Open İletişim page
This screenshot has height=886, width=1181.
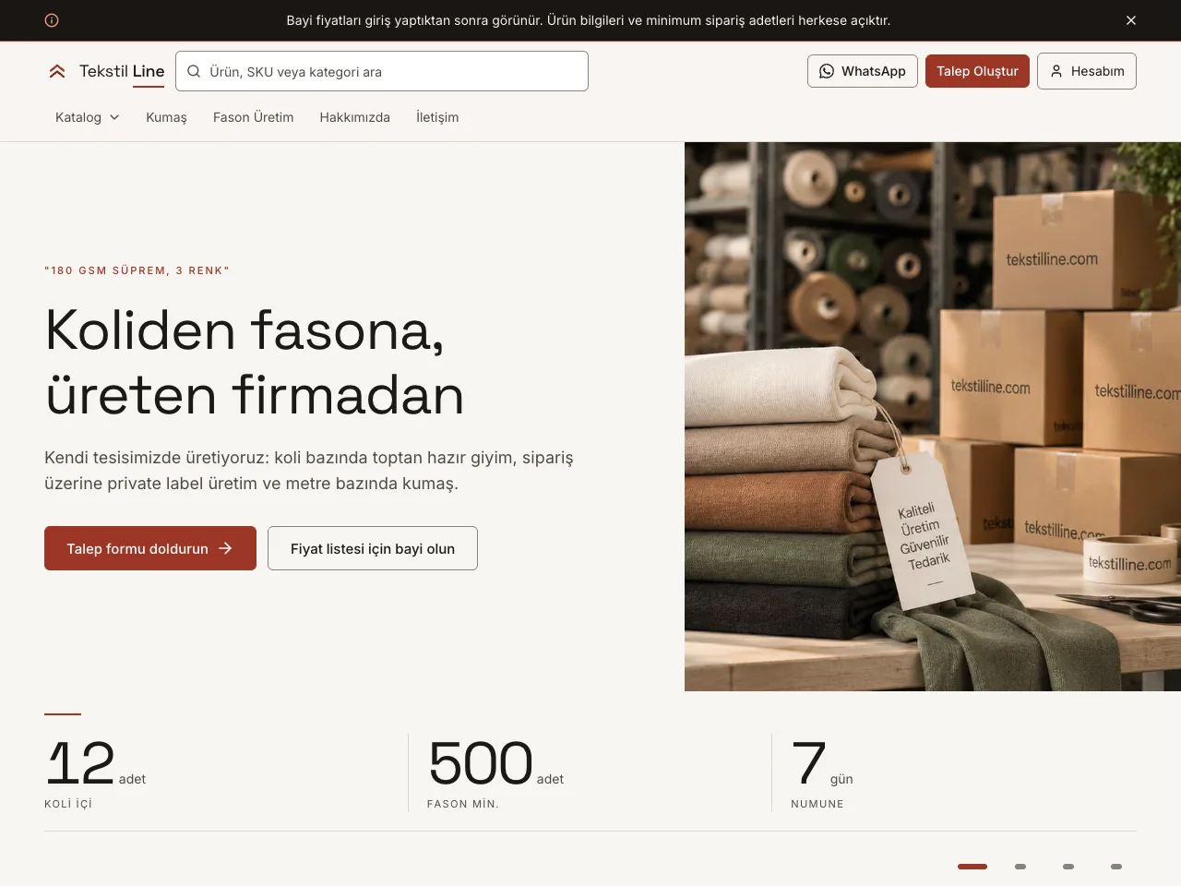(437, 117)
